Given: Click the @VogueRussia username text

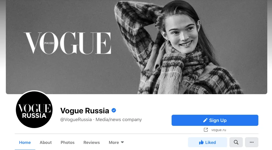Looking at the screenshot, I should 76,119.
